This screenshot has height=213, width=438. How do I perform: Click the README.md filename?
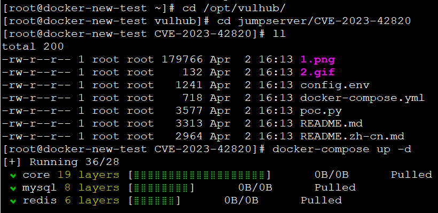(x=331, y=123)
